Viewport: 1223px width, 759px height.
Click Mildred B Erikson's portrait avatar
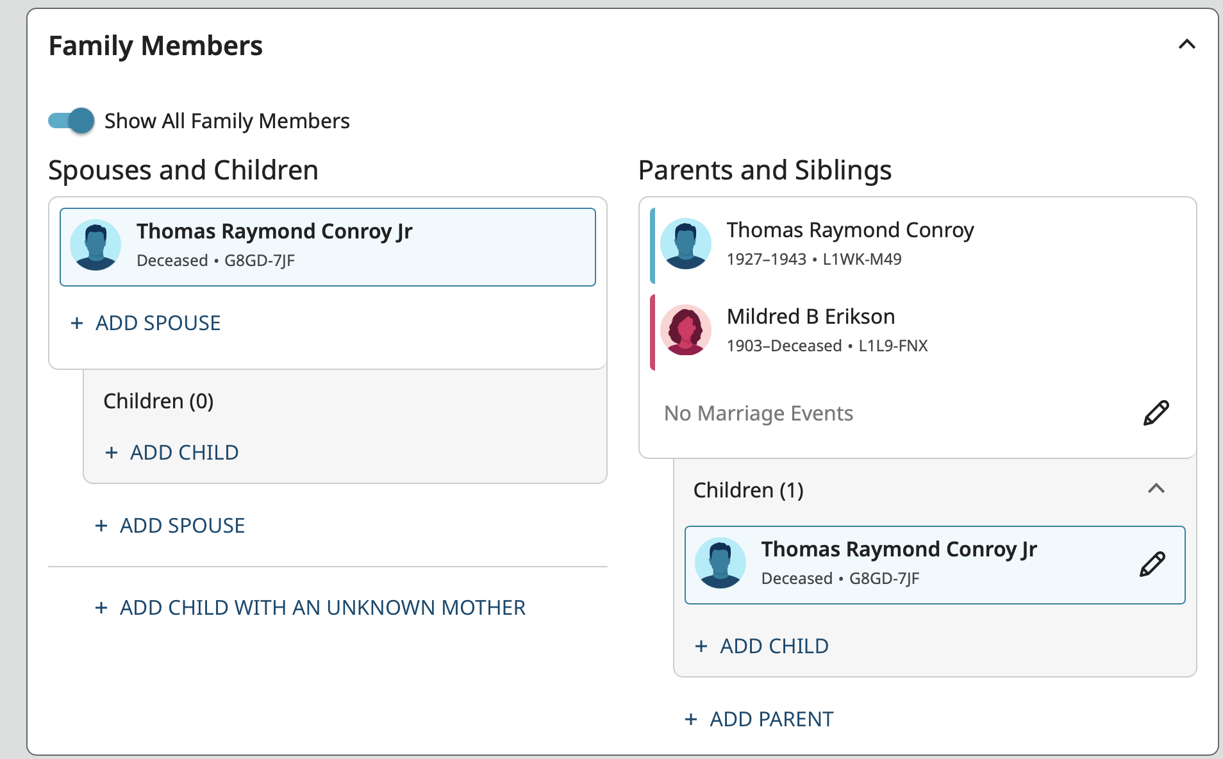pyautogui.click(x=686, y=330)
